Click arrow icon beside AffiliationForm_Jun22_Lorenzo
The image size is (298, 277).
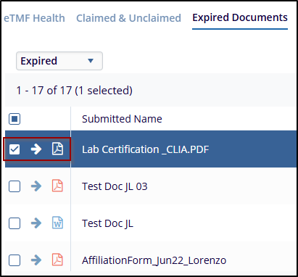tap(36, 260)
